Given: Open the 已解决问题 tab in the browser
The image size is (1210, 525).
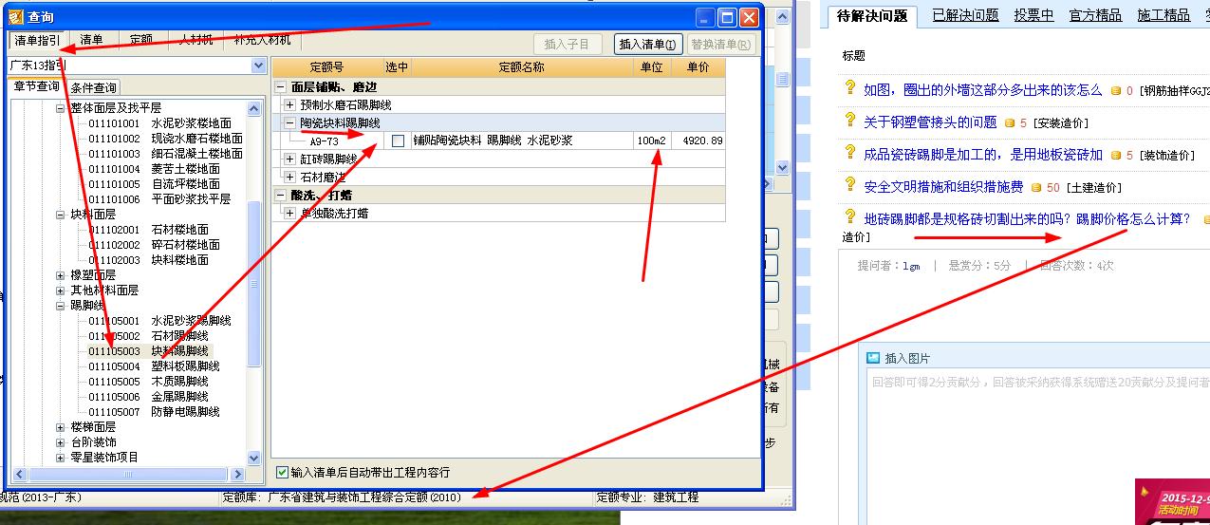Looking at the screenshot, I should coord(965,15).
